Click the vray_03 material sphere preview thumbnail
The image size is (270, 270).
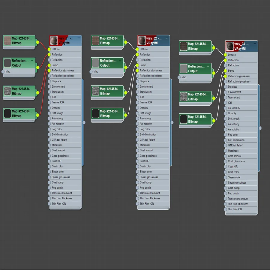(230, 46)
